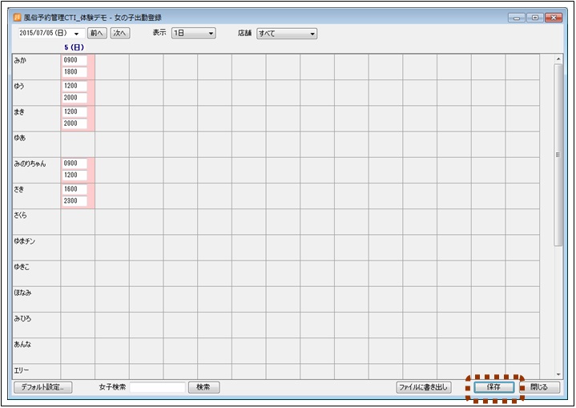Click みか's end time field 1800

[74, 72]
